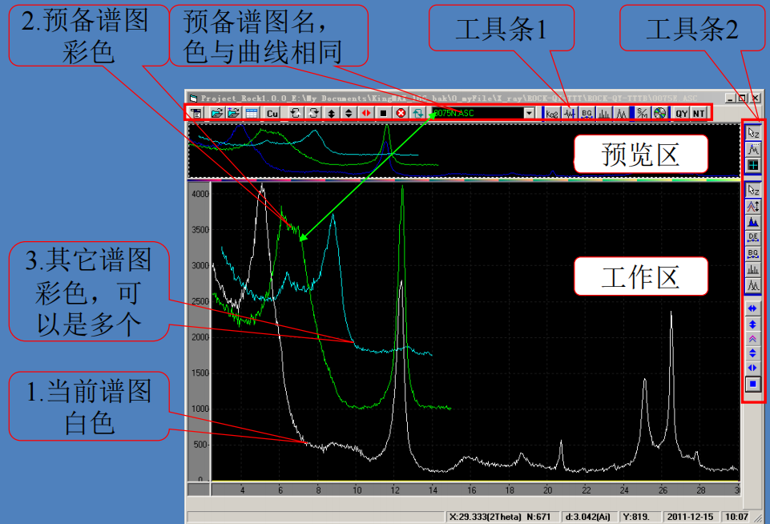Click the globe icon in top toolbar
This screenshot has width=770, height=524.
(659, 114)
